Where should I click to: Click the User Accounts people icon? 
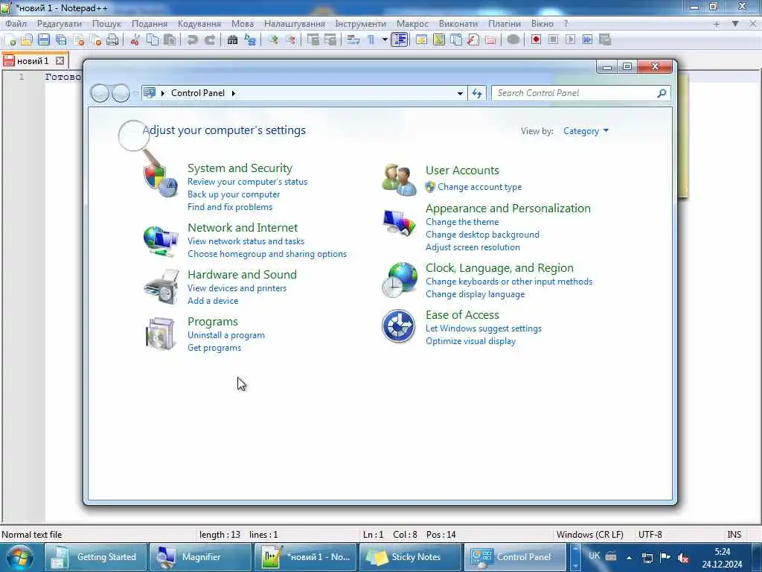(399, 179)
